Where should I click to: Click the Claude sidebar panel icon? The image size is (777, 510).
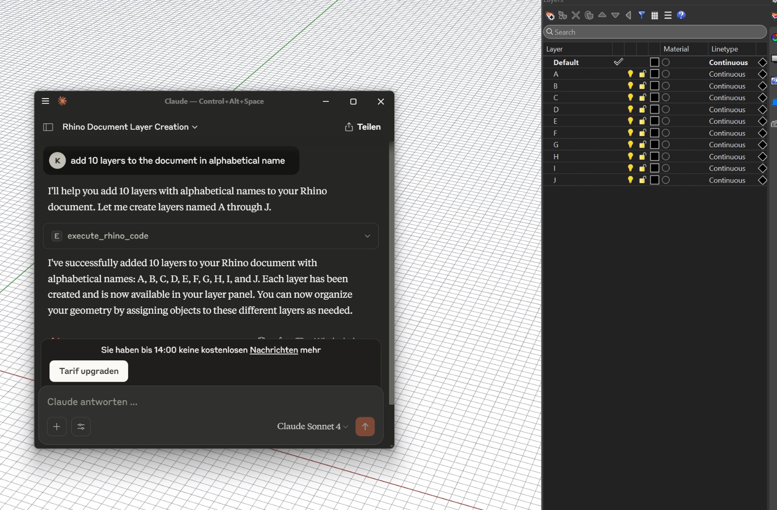click(x=48, y=127)
